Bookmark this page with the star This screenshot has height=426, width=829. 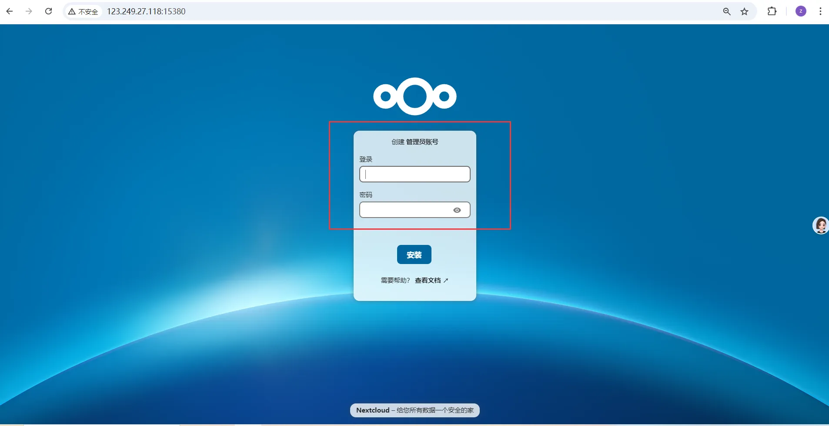[x=745, y=12]
